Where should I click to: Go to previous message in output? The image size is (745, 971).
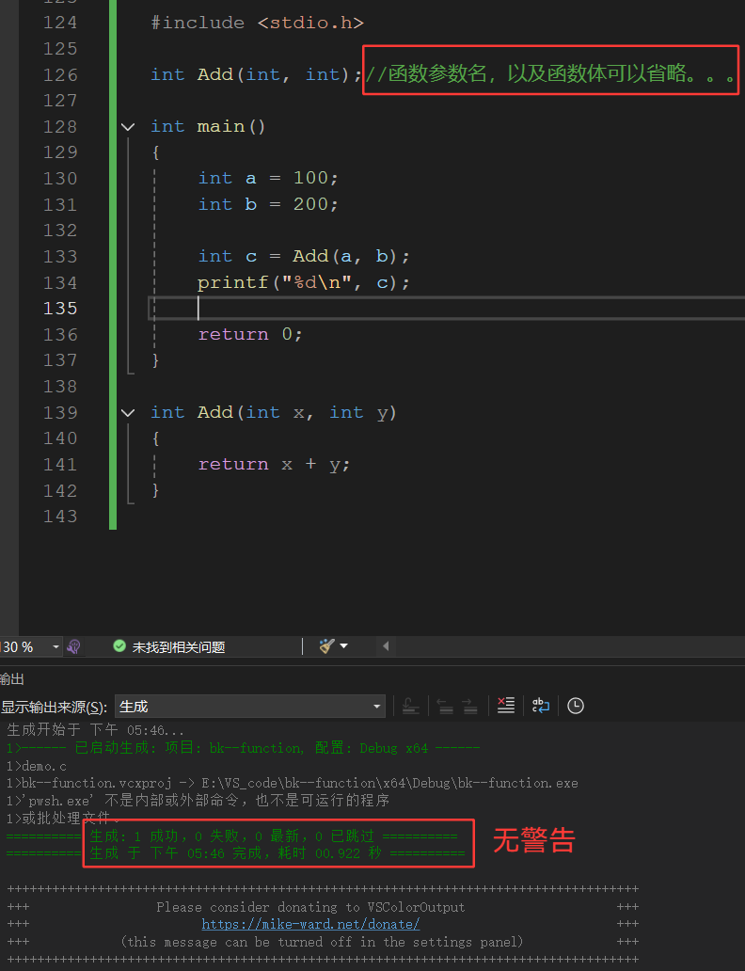point(446,706)
